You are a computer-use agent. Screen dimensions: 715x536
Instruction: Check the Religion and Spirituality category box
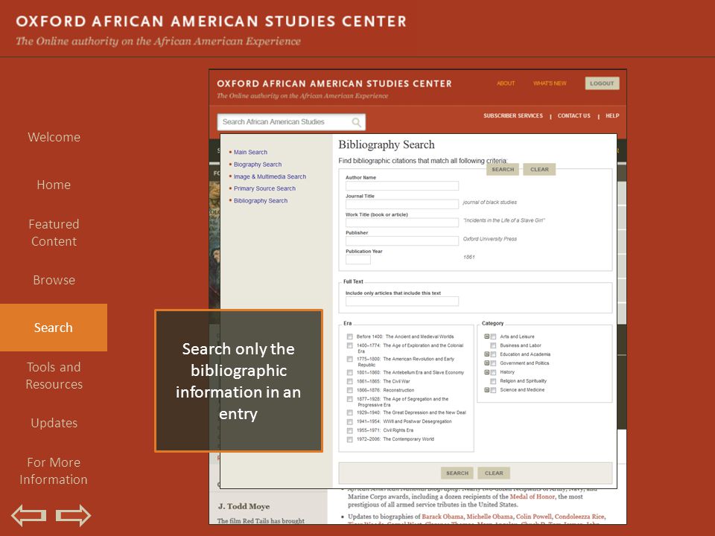point(493,381)
